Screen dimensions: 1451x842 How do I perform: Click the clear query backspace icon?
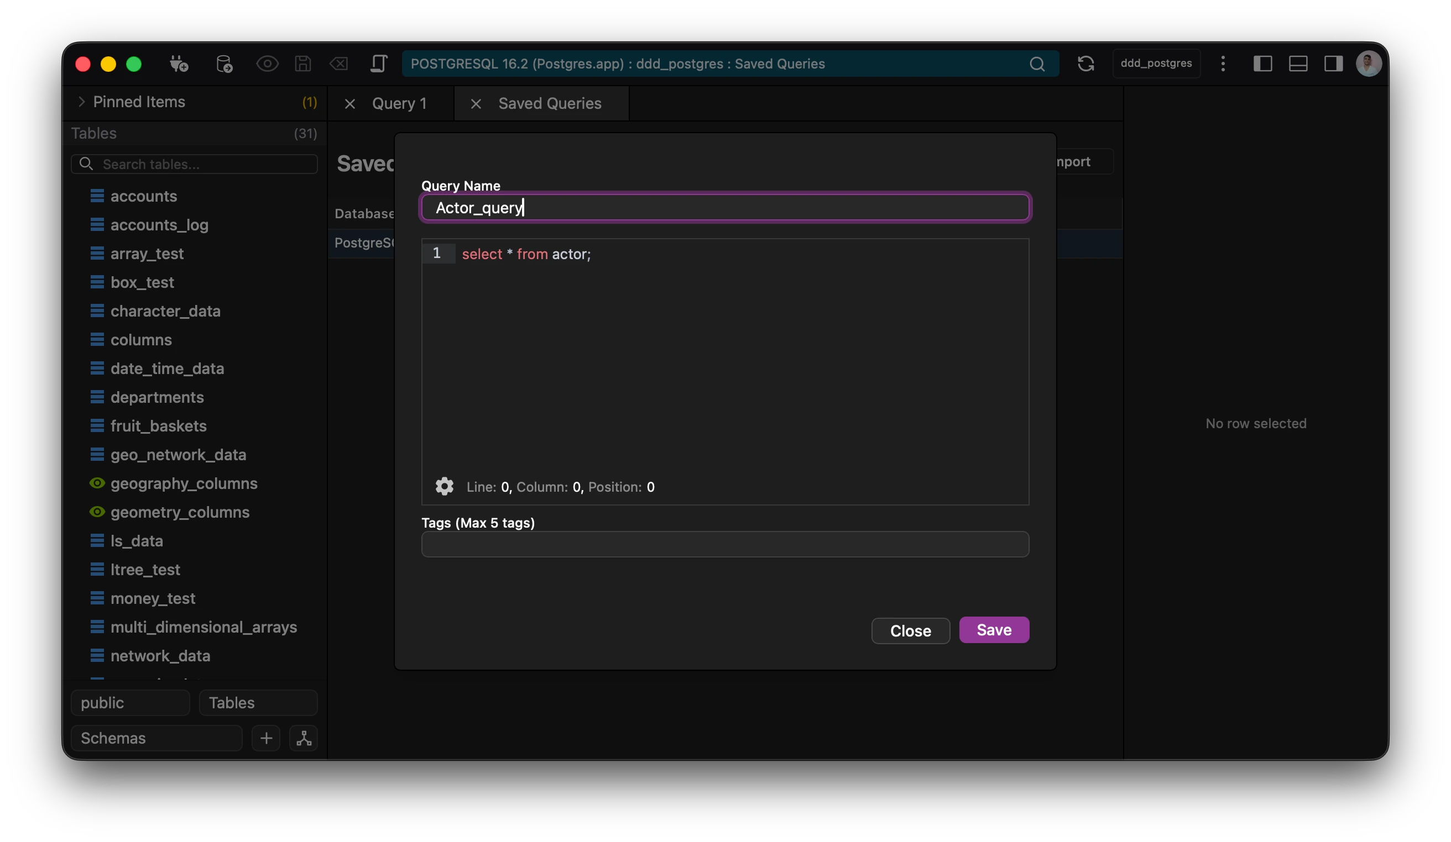(339, 64)
